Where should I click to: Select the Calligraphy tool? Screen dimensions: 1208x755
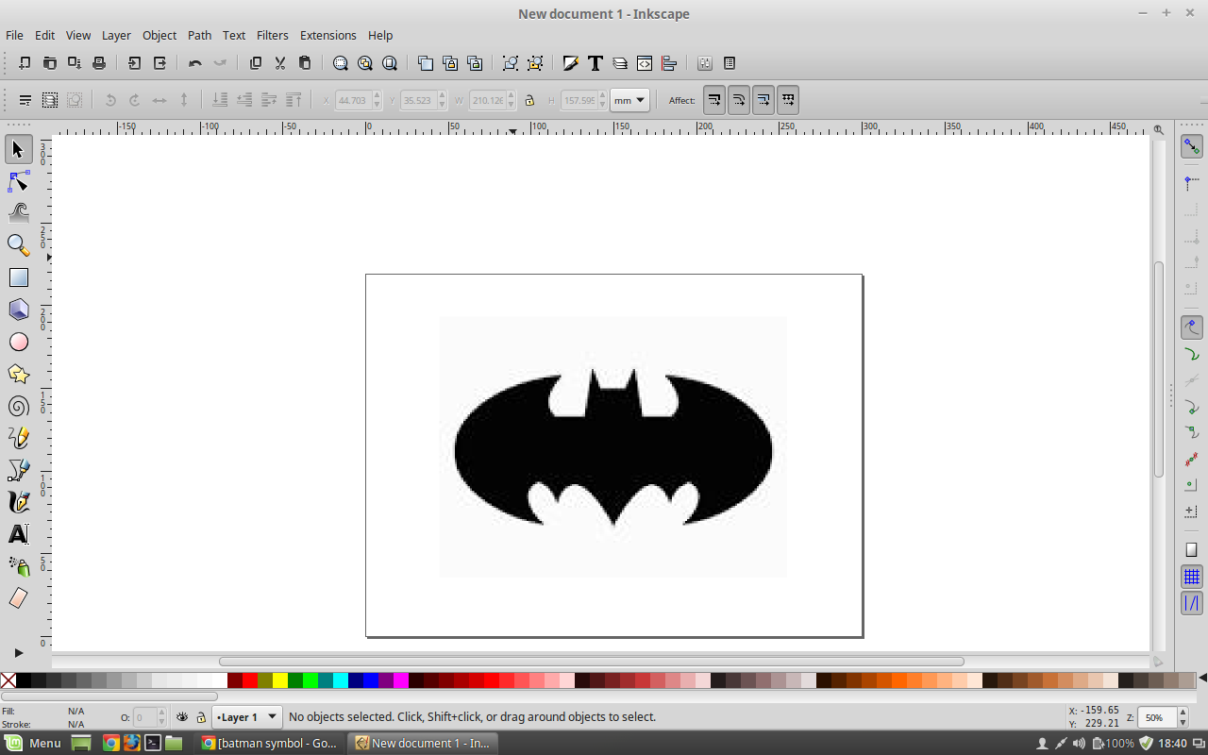(x=18, y=502)
